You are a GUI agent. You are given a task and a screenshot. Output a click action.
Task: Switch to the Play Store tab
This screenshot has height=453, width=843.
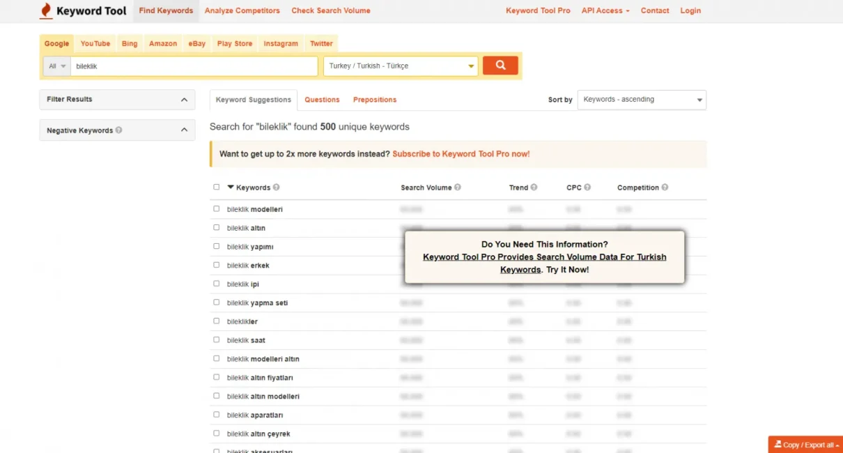235,43
